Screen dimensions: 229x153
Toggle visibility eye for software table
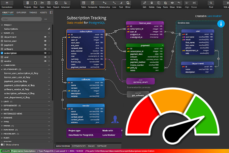pyautogui.click(x=45, y=49)
